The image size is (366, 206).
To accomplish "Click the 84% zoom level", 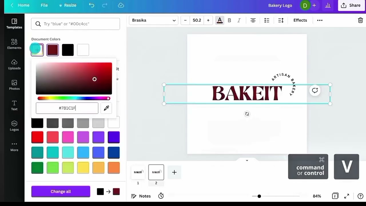I will click(317, 196).
